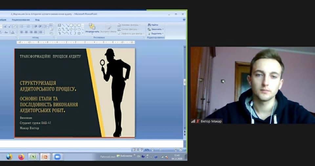Image resolution: width=315 pixels, height=166 pixels.
Task: Open Excel from the taskbar
Action: (x=33, y=157)
